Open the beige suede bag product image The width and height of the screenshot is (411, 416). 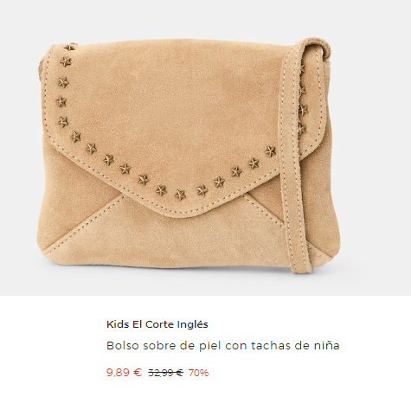(205, 148)
